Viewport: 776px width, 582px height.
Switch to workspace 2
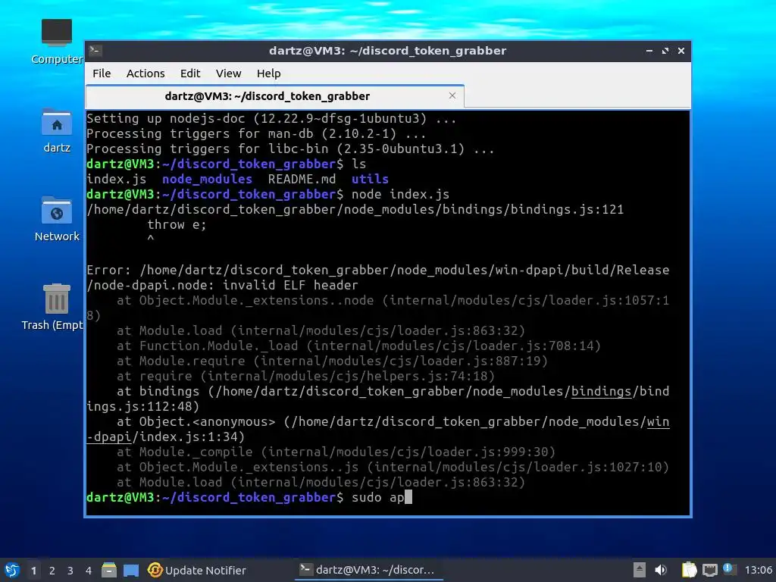click(x=52, y=571)
